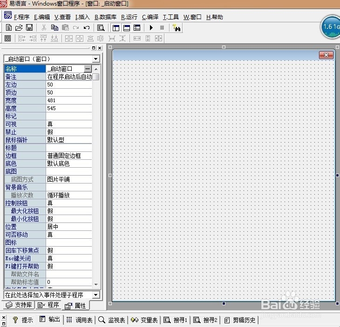The height and width of the screenshot is (327, 340).
Task: Click the Find magnifier toolbar icon
Action: click(x=101, y=28)
